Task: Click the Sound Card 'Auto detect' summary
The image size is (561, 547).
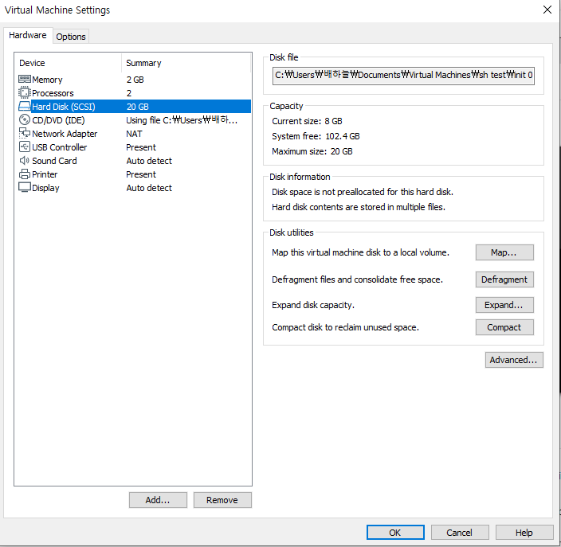Action: [x=149, y=161]
